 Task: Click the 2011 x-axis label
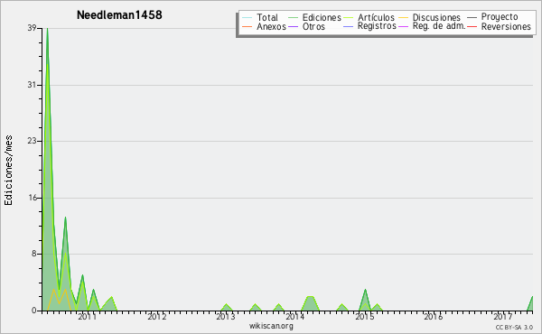(x=87, y=316)
